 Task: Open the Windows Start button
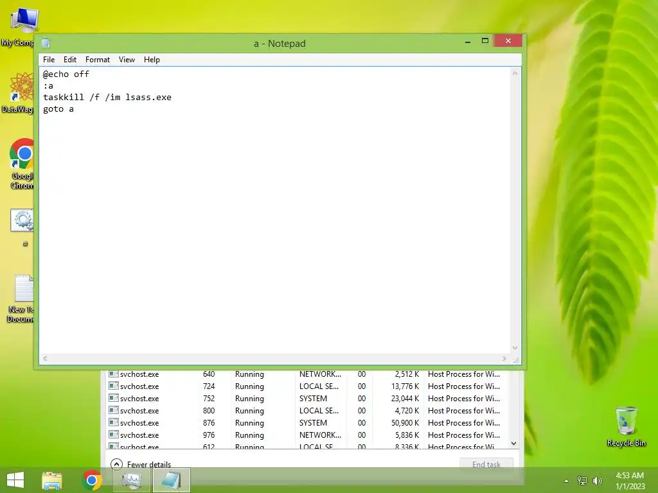click(x=15, y=480)
